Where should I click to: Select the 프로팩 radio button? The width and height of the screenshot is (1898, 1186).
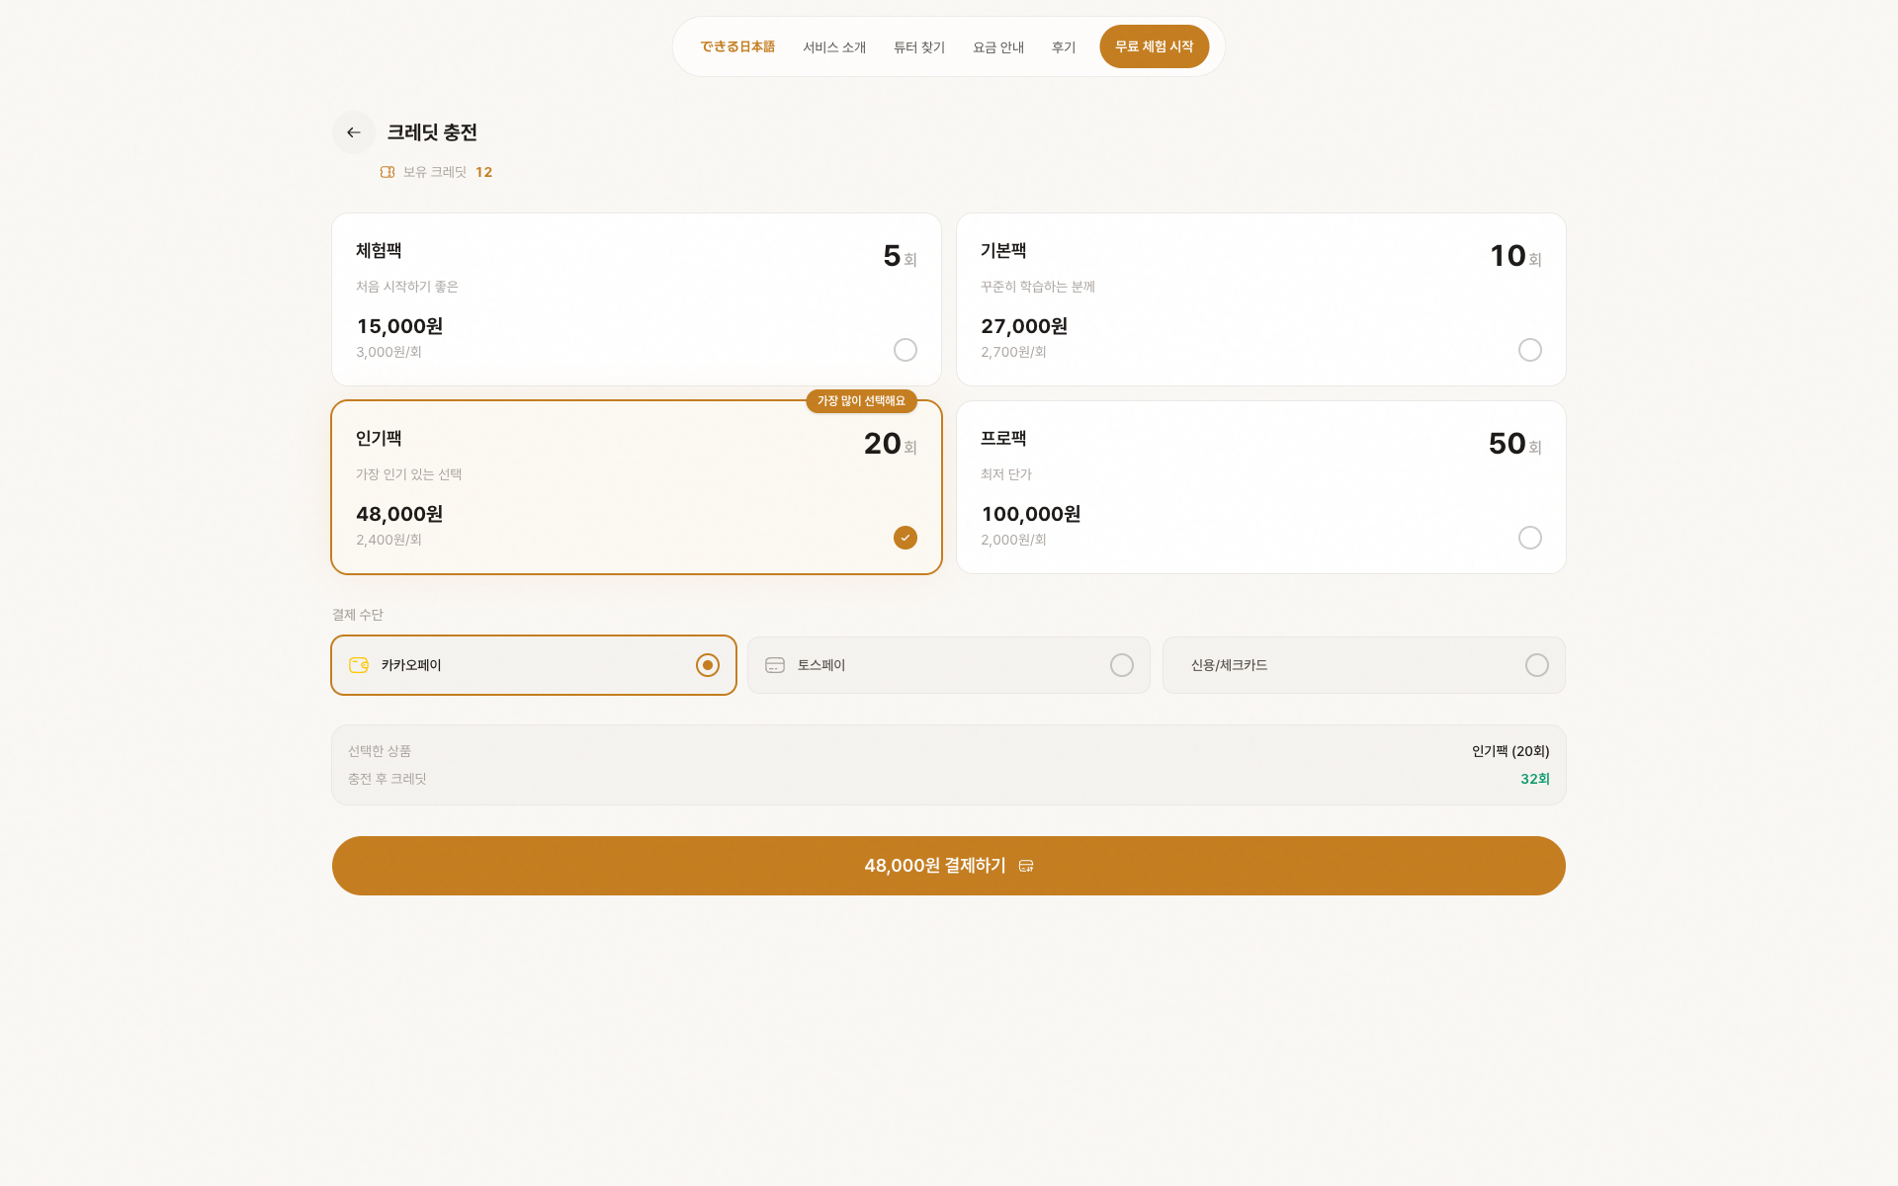pos(1529,538)
